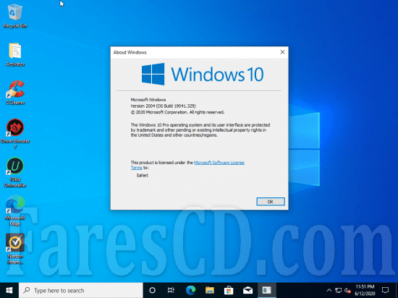Open Microsoft Store from the taskbar

pyautogui.click(x=229, y=290)
